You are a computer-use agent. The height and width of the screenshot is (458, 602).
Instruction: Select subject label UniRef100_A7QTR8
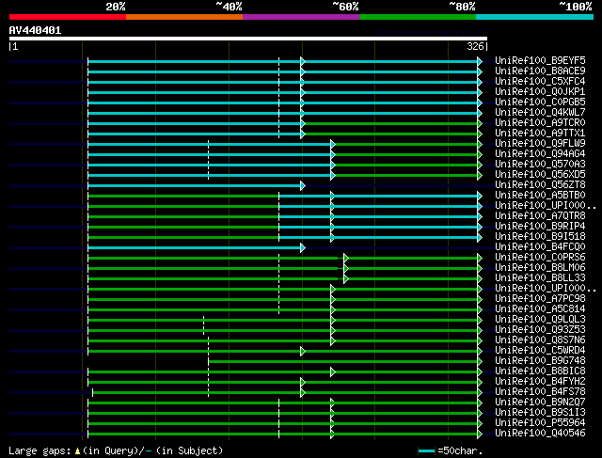tap(540, 216)
